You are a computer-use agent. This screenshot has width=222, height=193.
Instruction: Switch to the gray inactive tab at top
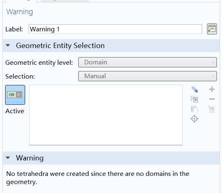(x=65, y=1)
